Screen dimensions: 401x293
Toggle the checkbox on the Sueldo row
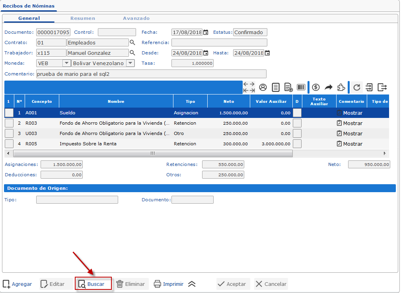[9, 113]
